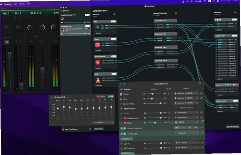Mute the Sound Effects speaker icon

click(145, 103)
